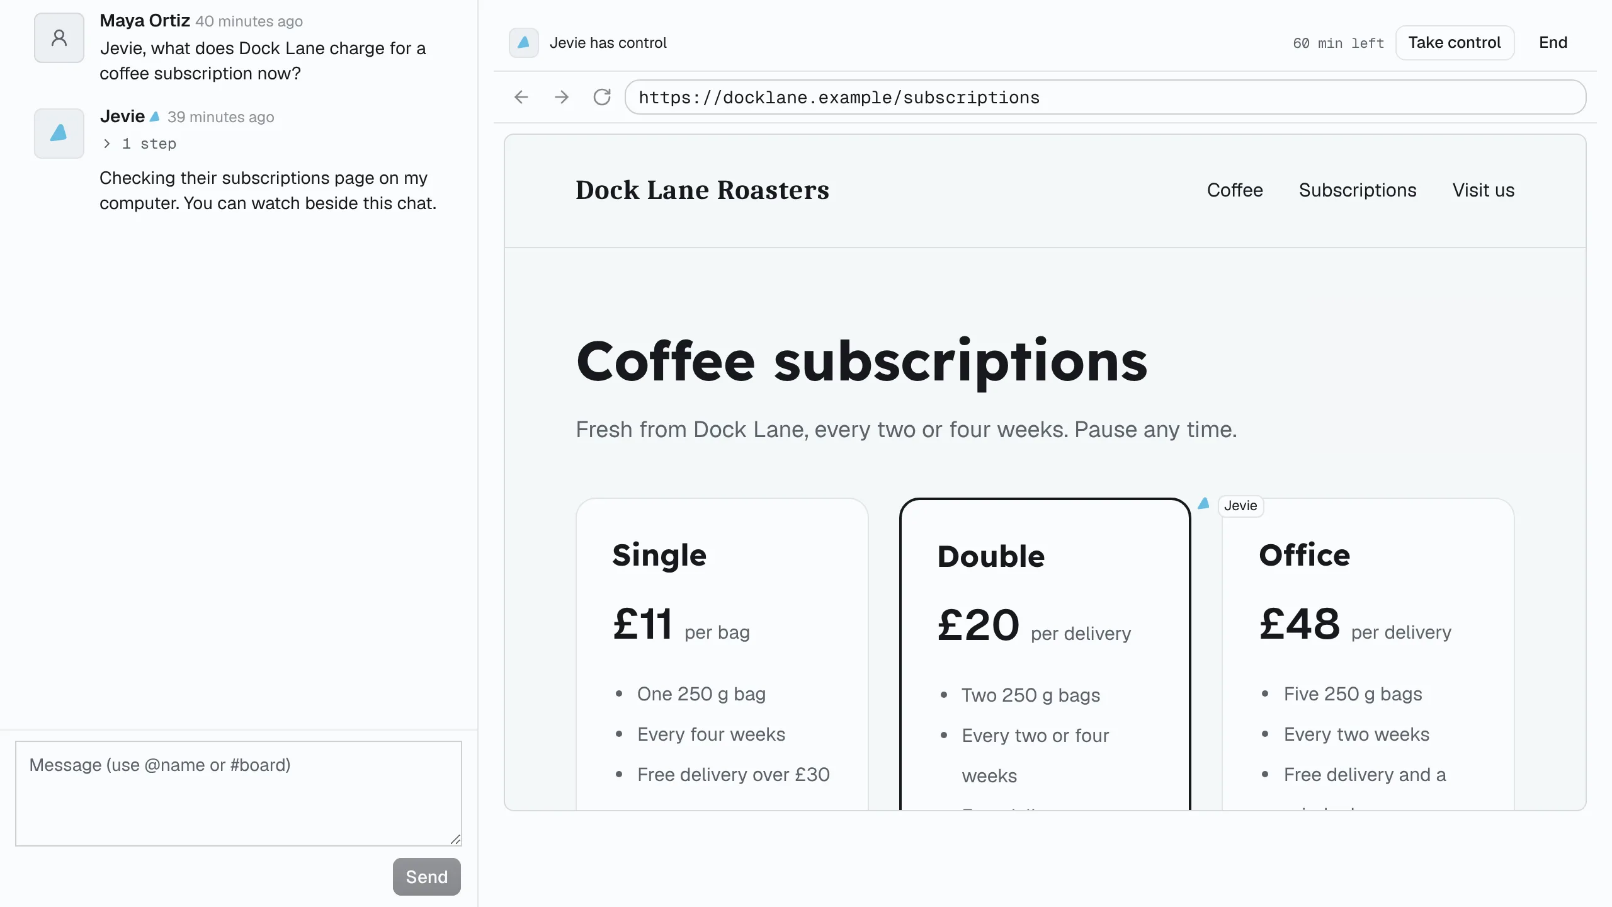The height and width of the screenshot is (907, 1612).
Task: Click 'One 250 g bag' list item
Action: 701,694
